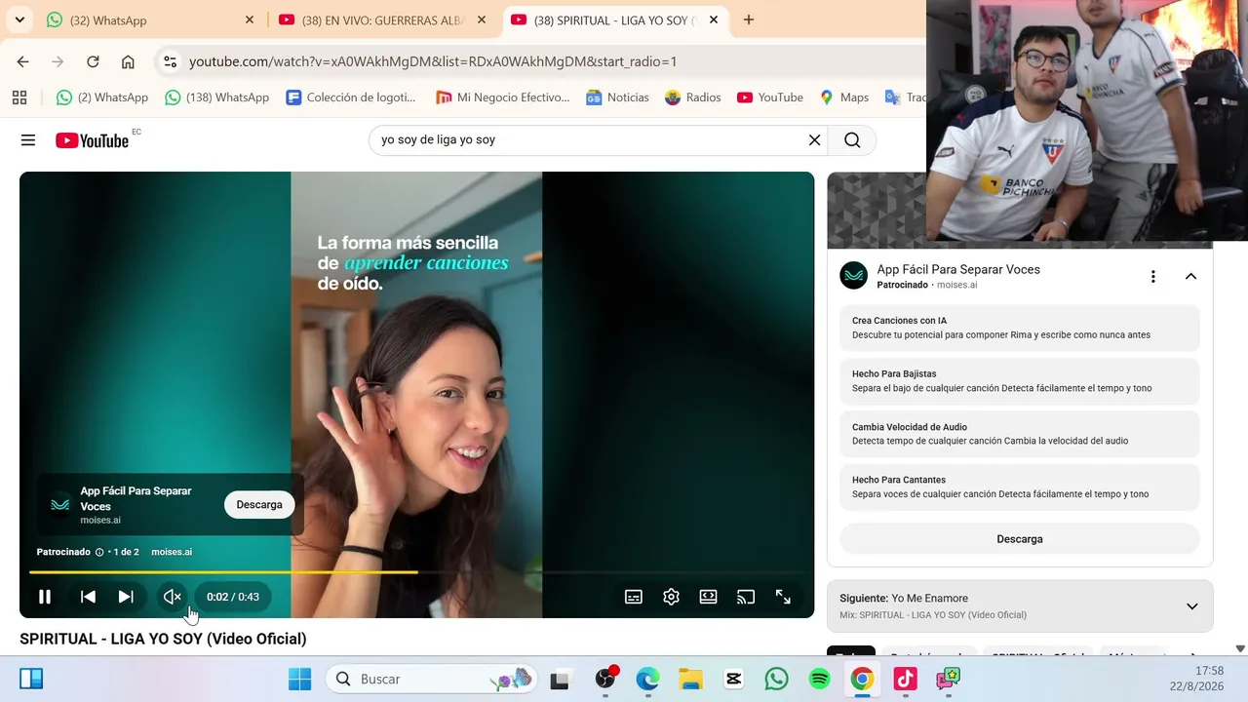Screen dimensions: 1248x702
Task: Open the moises.ai channel avatar in panel
Action: tap(854, 276)
